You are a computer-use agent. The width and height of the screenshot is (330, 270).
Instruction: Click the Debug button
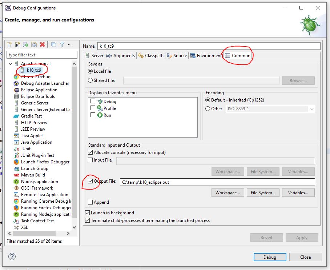(x=270, y=257)
